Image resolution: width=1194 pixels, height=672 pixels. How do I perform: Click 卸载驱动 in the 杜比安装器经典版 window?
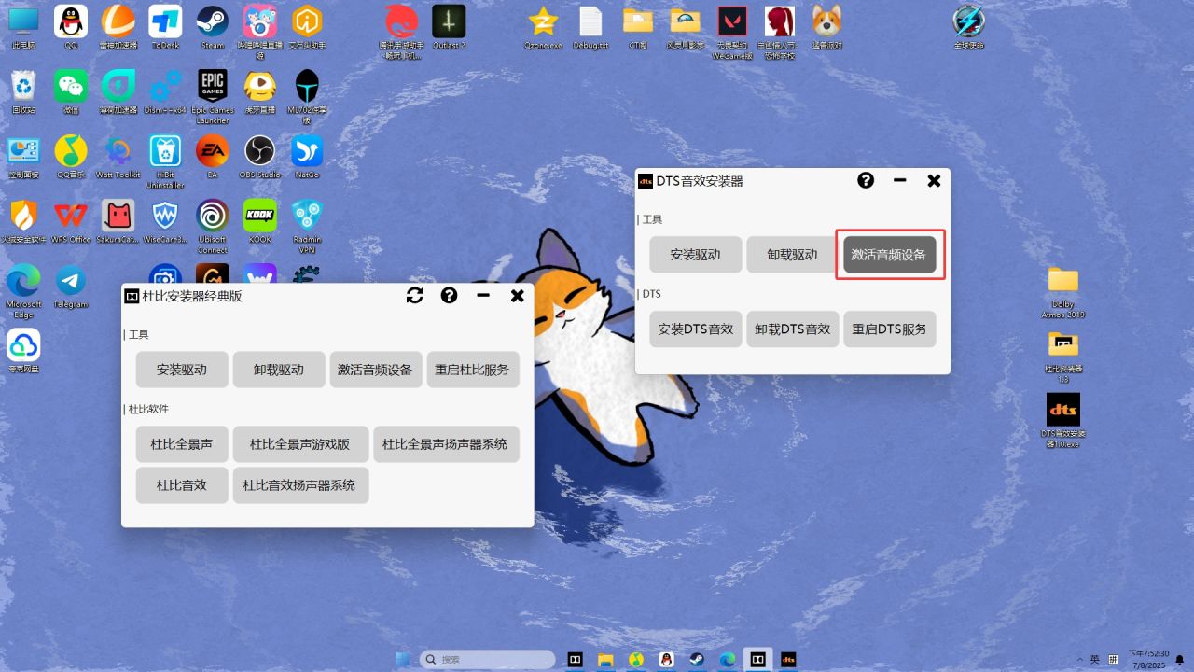279,370
